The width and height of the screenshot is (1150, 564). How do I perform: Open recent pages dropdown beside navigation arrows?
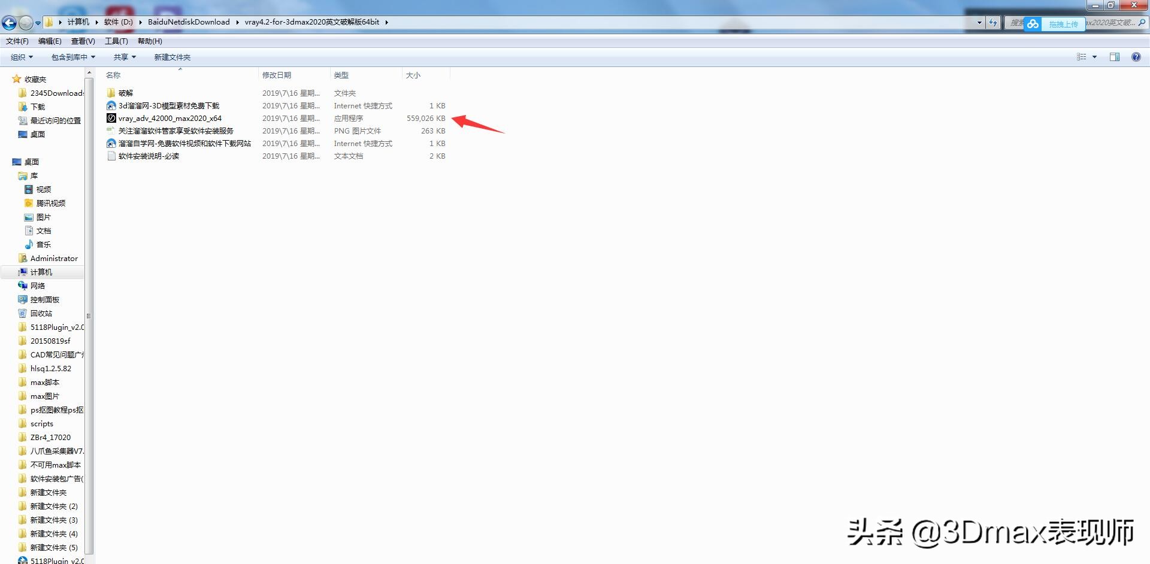click(x=38, y=23)
